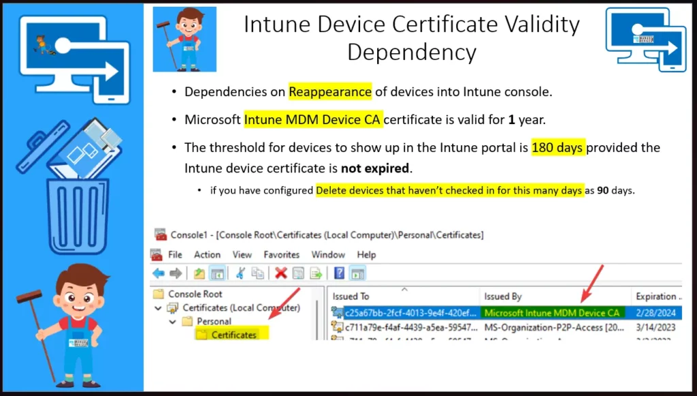697x396 pixels.
Task: Sort by the Issued To column header
Action: pyautogui.click(x=404, y=296)
